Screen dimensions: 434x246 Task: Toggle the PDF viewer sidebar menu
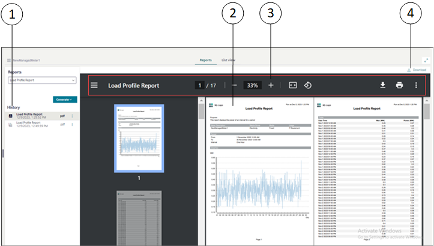pos(94,85)
